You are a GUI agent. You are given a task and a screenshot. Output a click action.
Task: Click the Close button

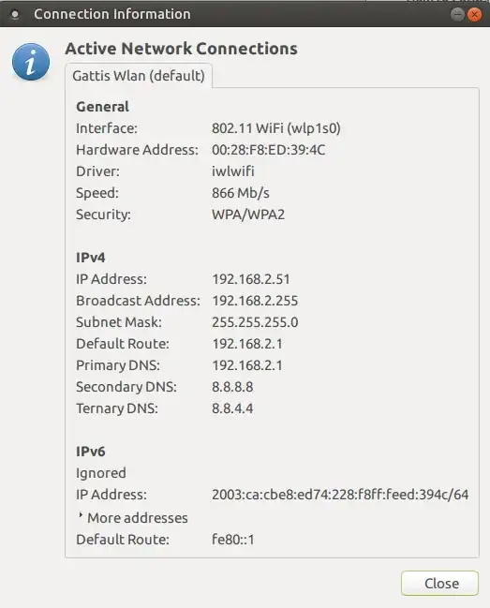(440, 583)
